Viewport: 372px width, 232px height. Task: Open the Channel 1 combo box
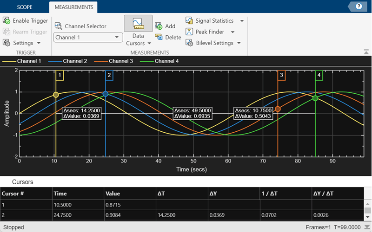(x=88, y=37)
